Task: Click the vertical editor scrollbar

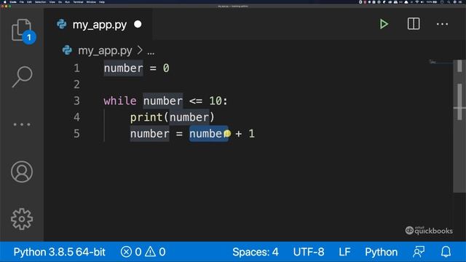Action: 459,126
